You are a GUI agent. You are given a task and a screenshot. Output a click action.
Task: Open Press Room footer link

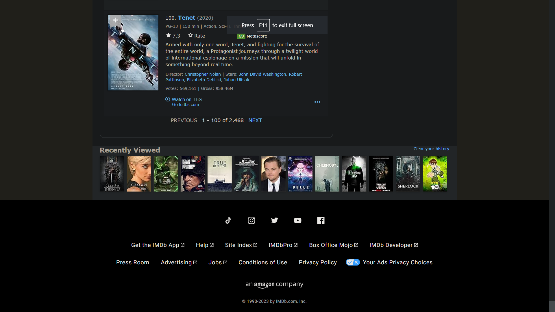tap(133, 262)
